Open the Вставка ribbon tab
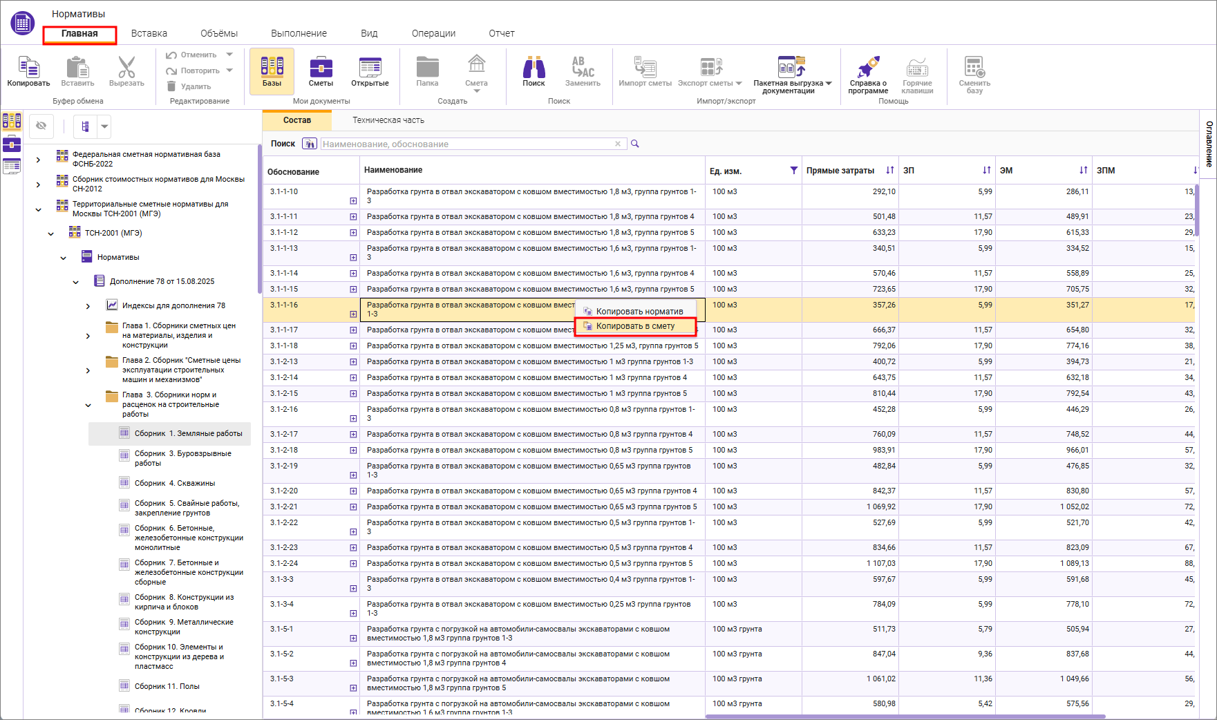 coord(149,33)
